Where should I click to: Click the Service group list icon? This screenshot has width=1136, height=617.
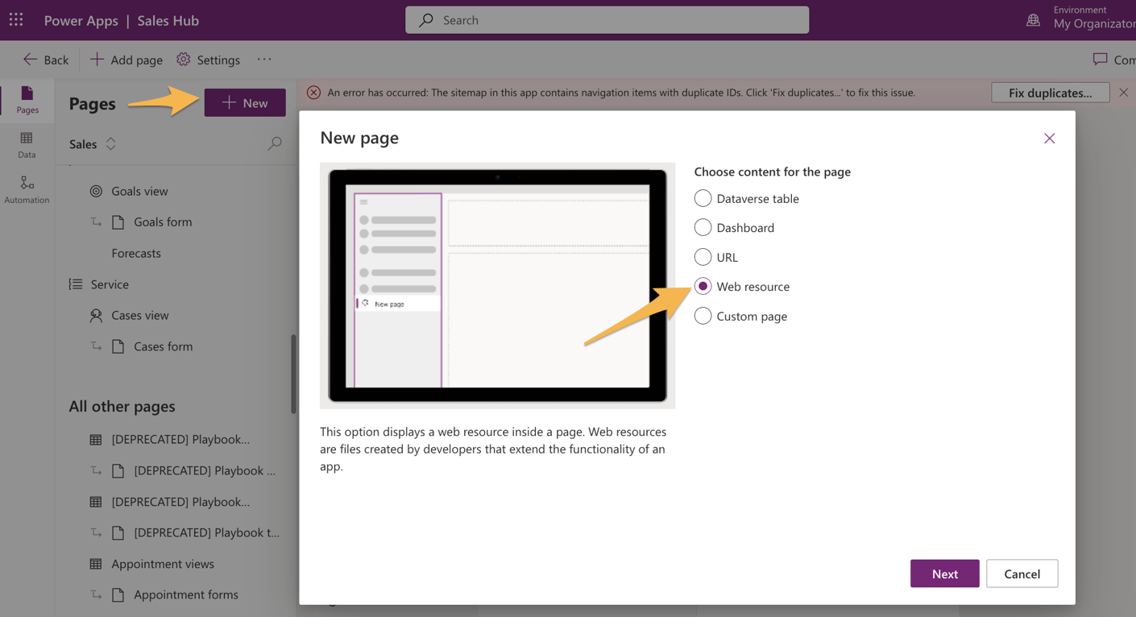pyautogui.click(x=76, y=284)
